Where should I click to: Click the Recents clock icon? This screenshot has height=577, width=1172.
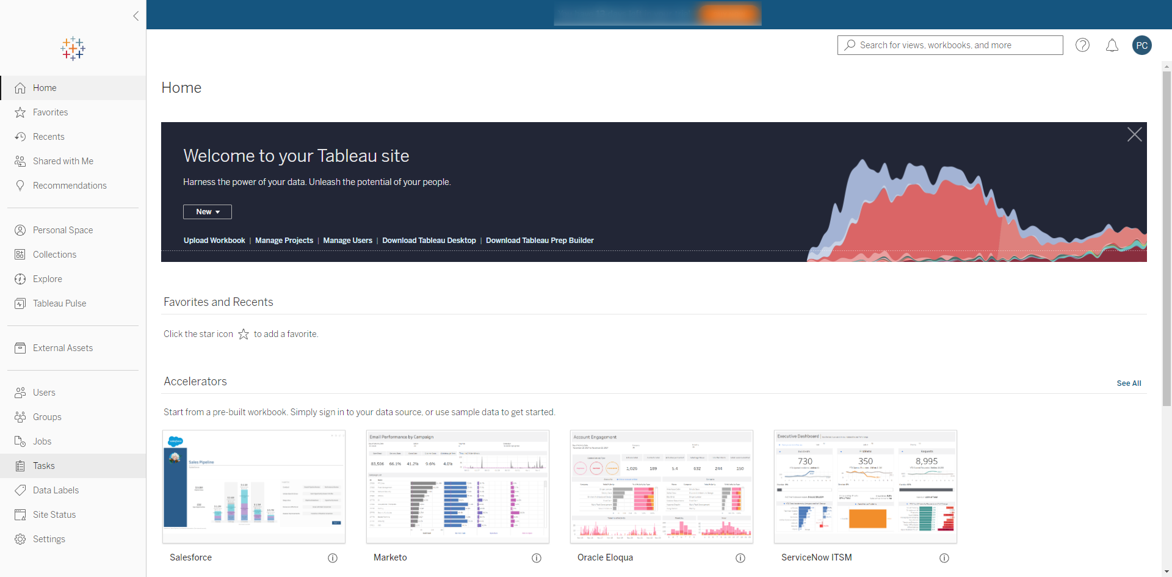20,137
